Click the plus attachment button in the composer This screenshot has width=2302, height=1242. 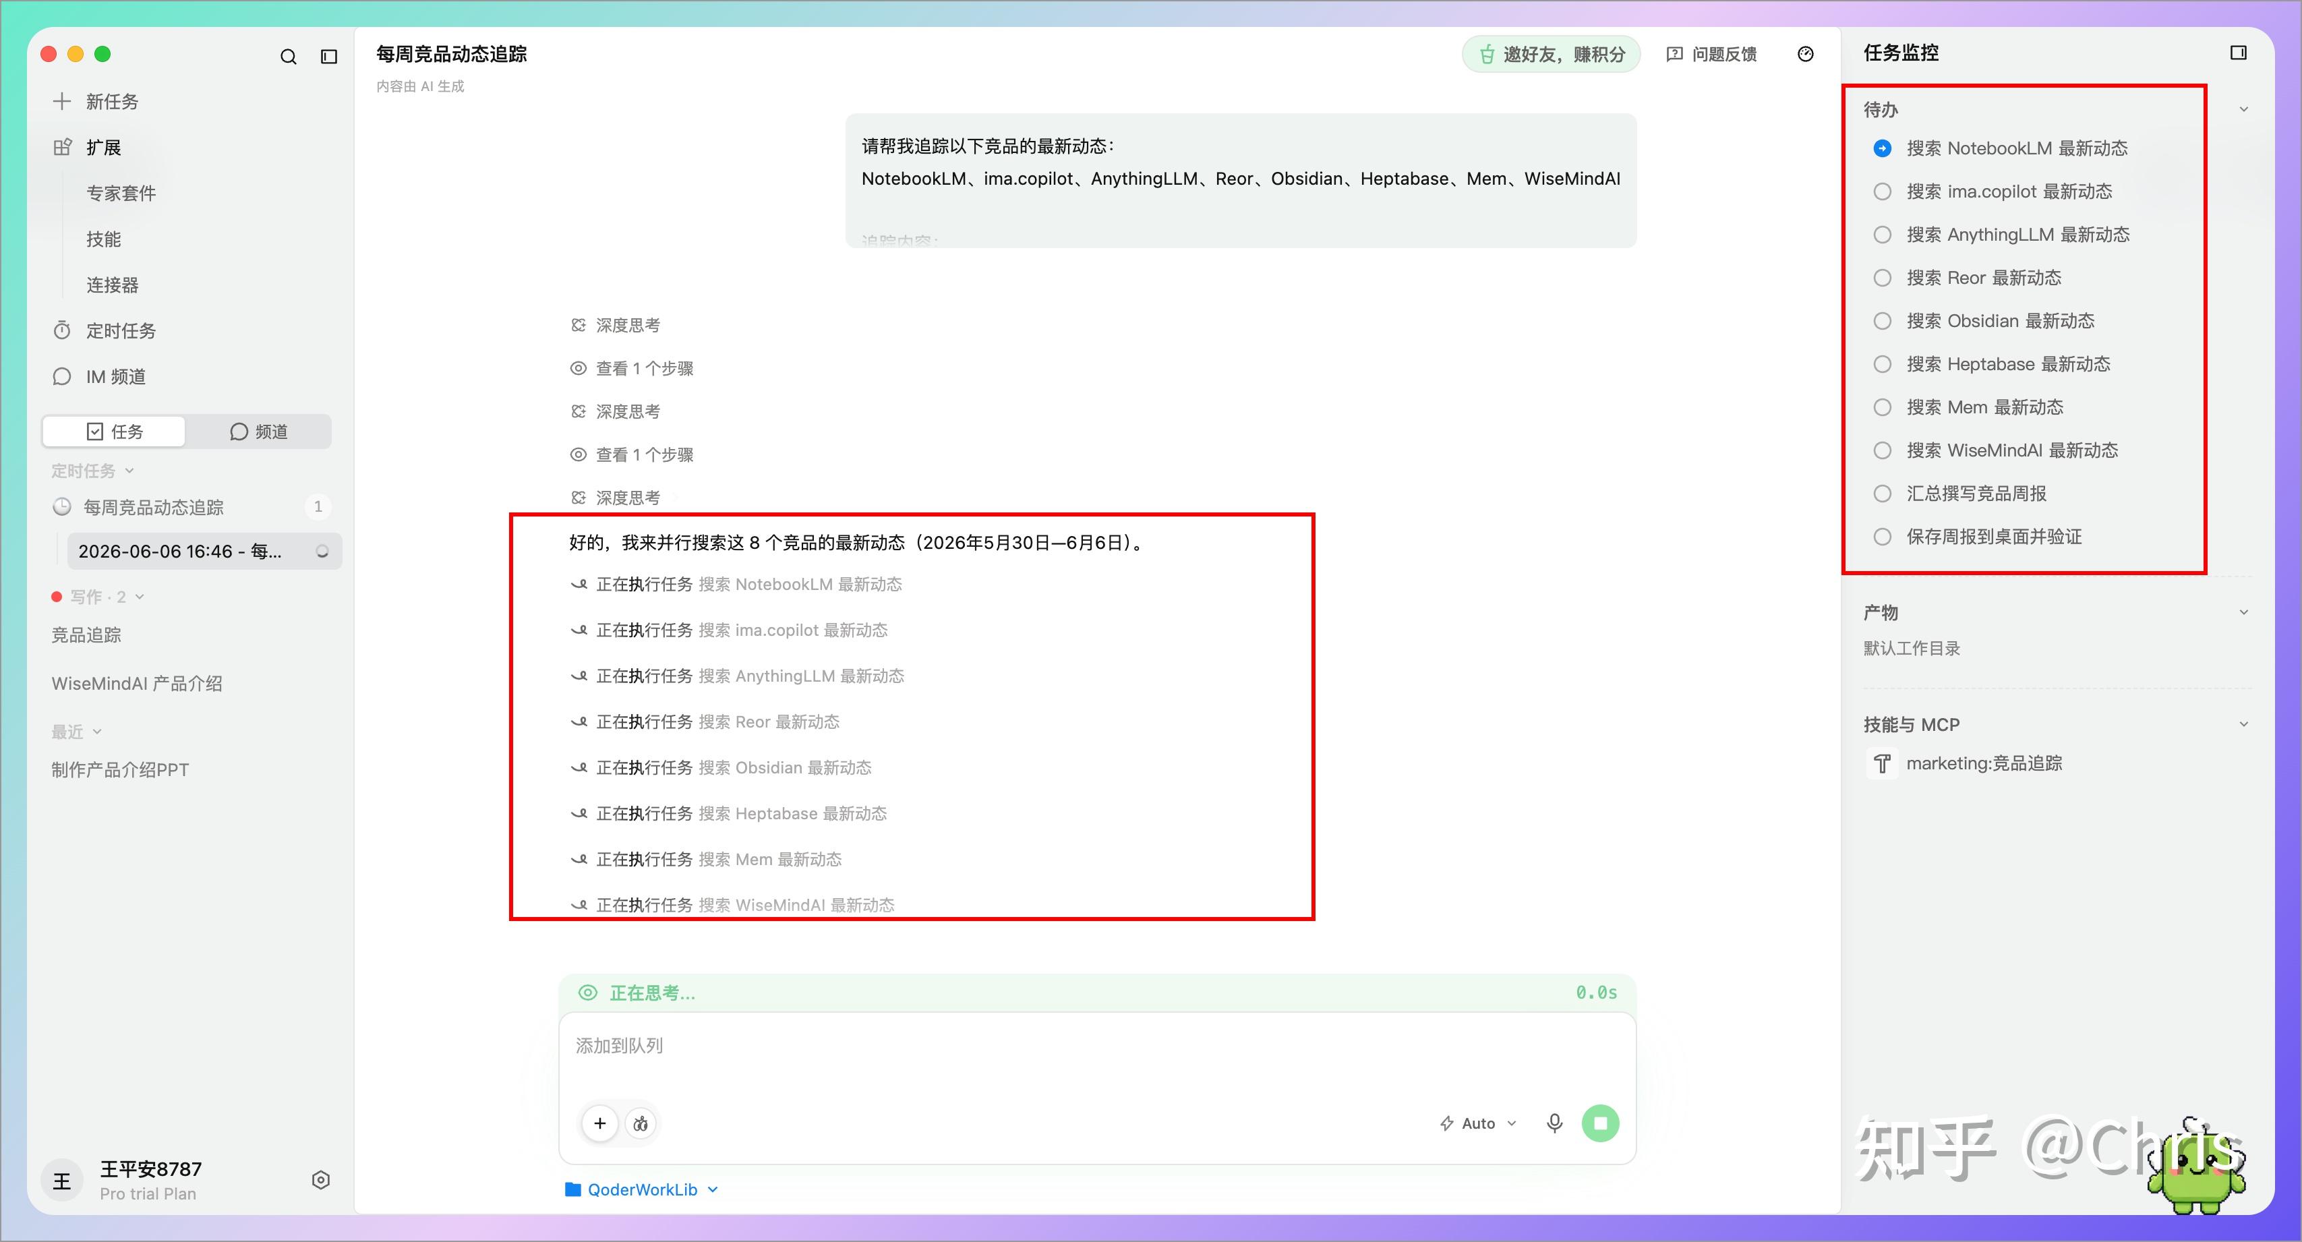(599, 1123)
